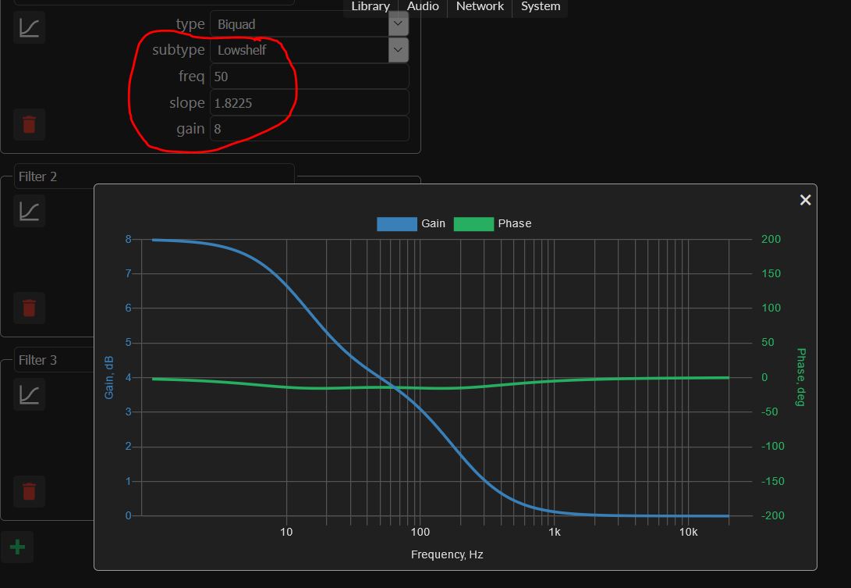Show the frequency plot for Filter 3
This screenshot has width=851, height=588.
(30, 394)
